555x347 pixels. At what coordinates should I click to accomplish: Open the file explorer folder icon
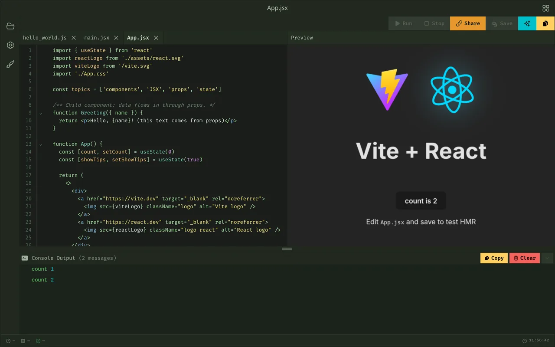(10, 26)
